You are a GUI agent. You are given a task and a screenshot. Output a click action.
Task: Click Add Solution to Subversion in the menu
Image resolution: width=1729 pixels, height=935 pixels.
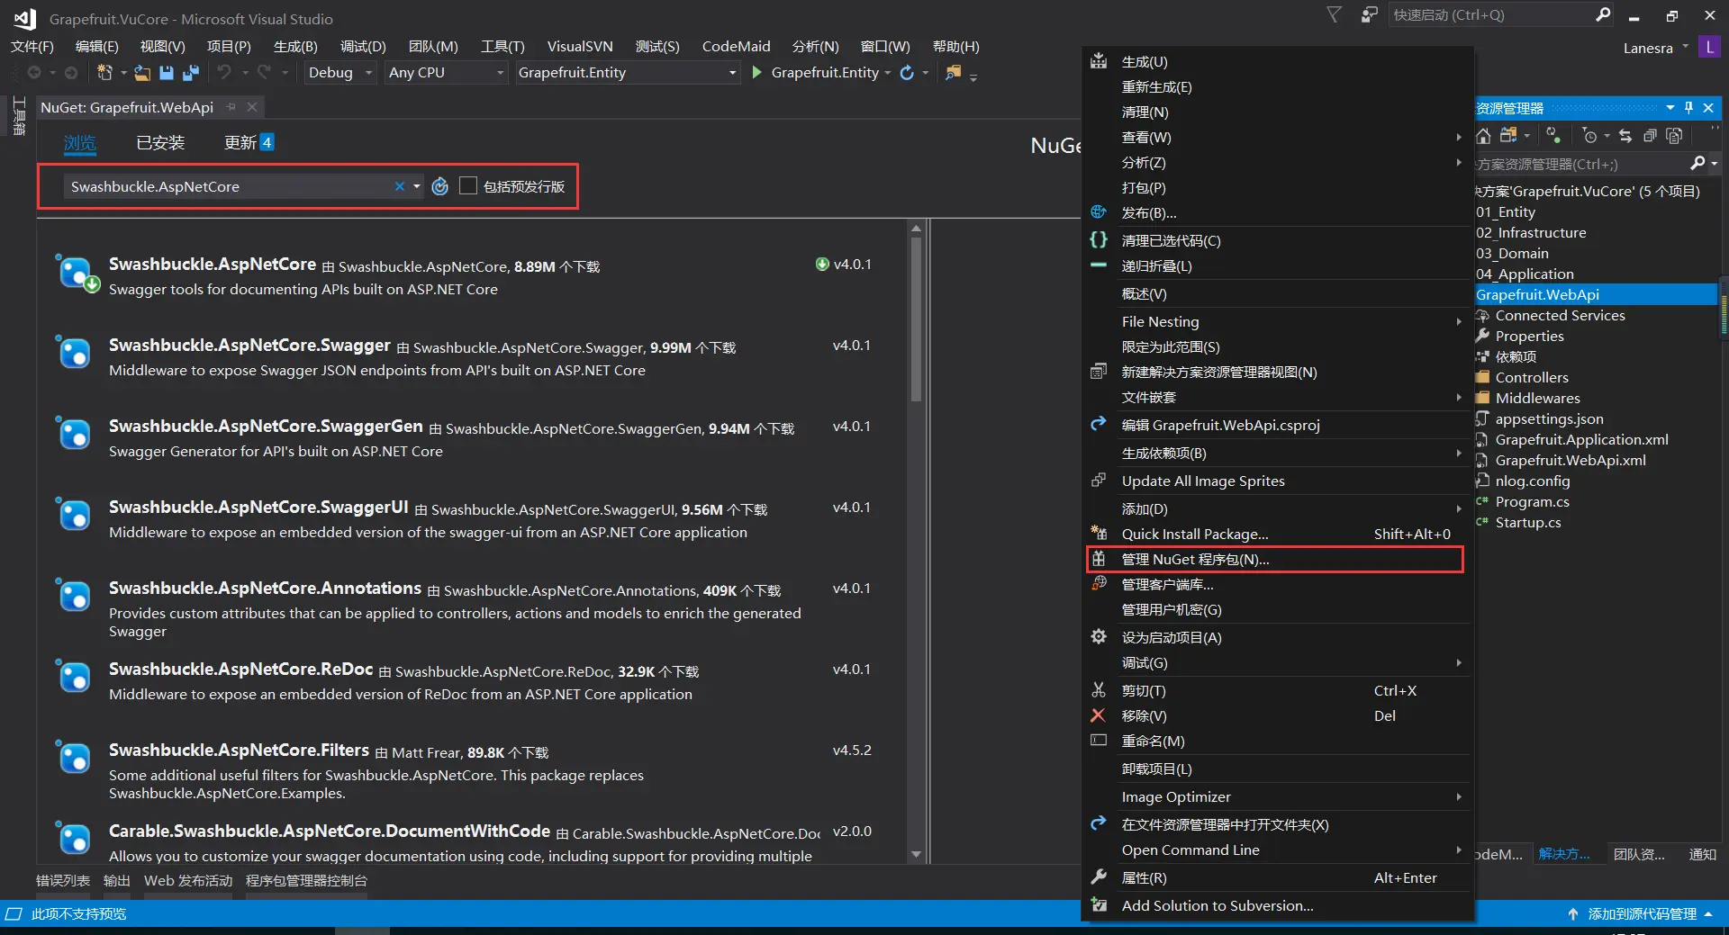click(1217, 905)
